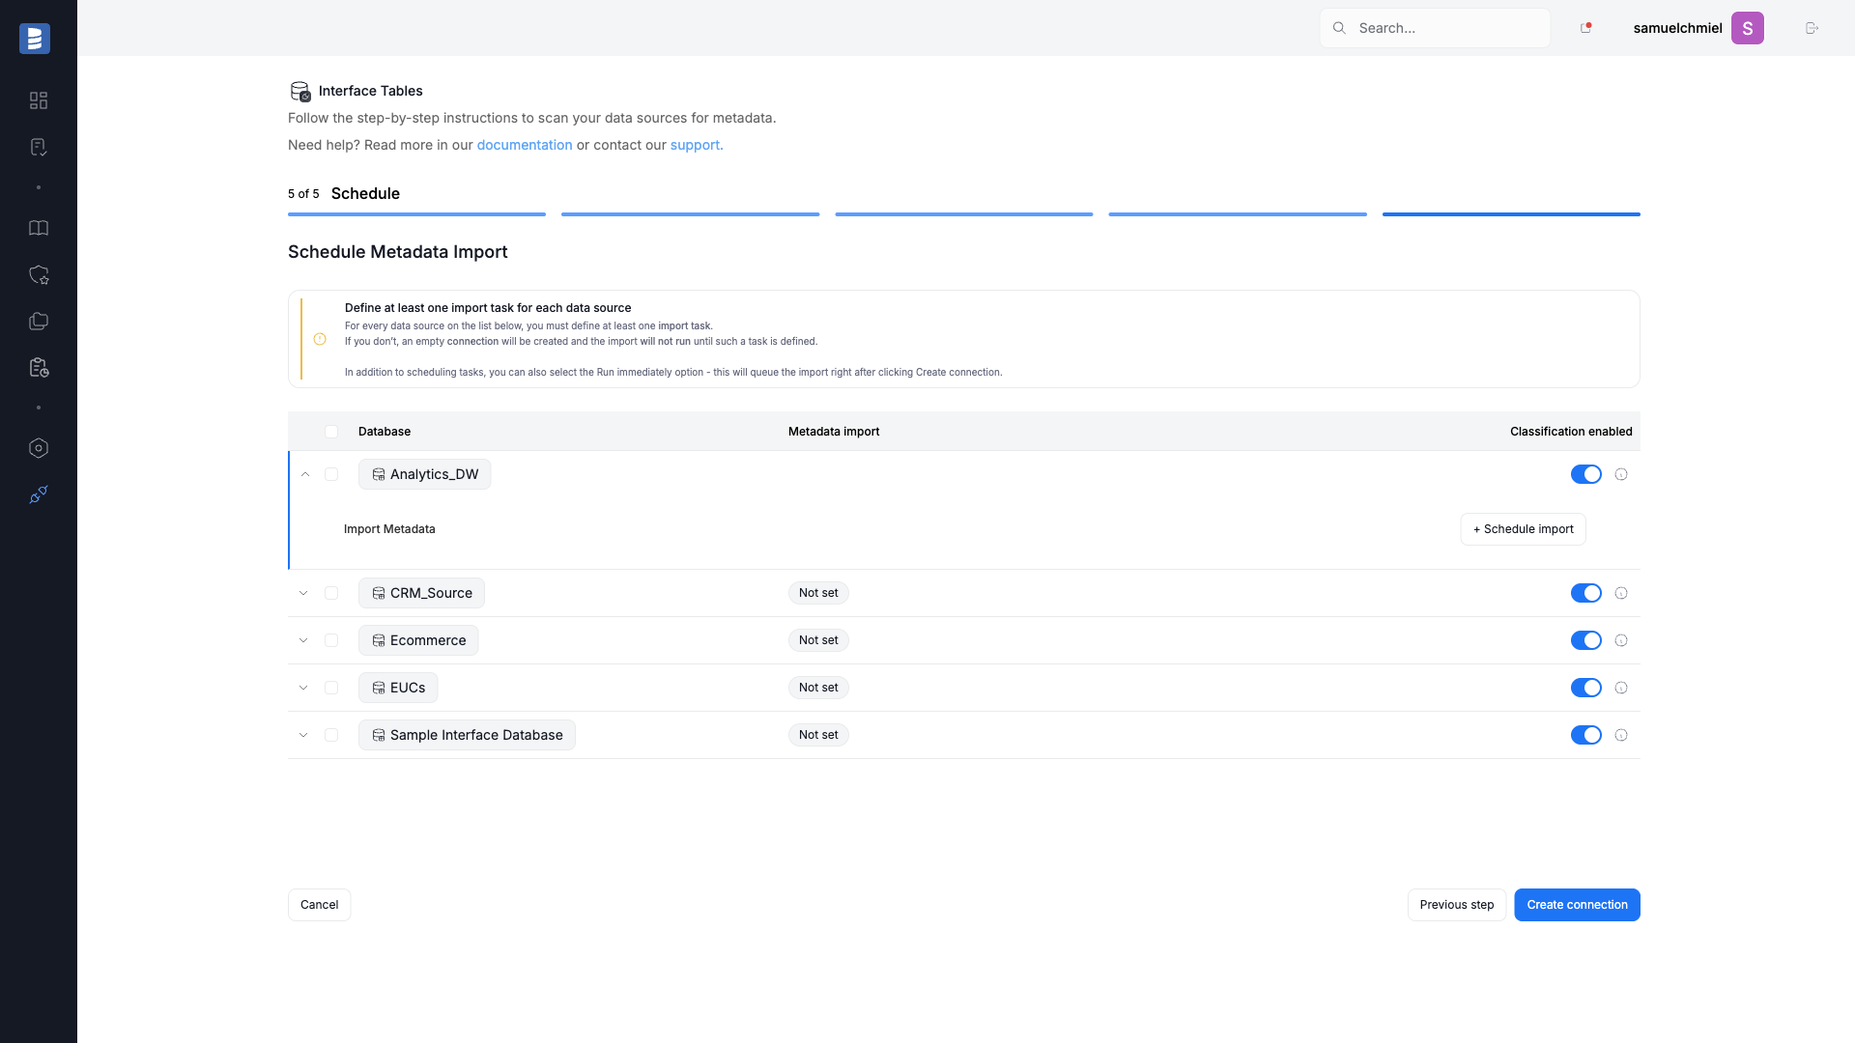This screenshot has height=1043, width=1855.
Task: Click the CRM_Source database chip
Action: pos(421,593)
